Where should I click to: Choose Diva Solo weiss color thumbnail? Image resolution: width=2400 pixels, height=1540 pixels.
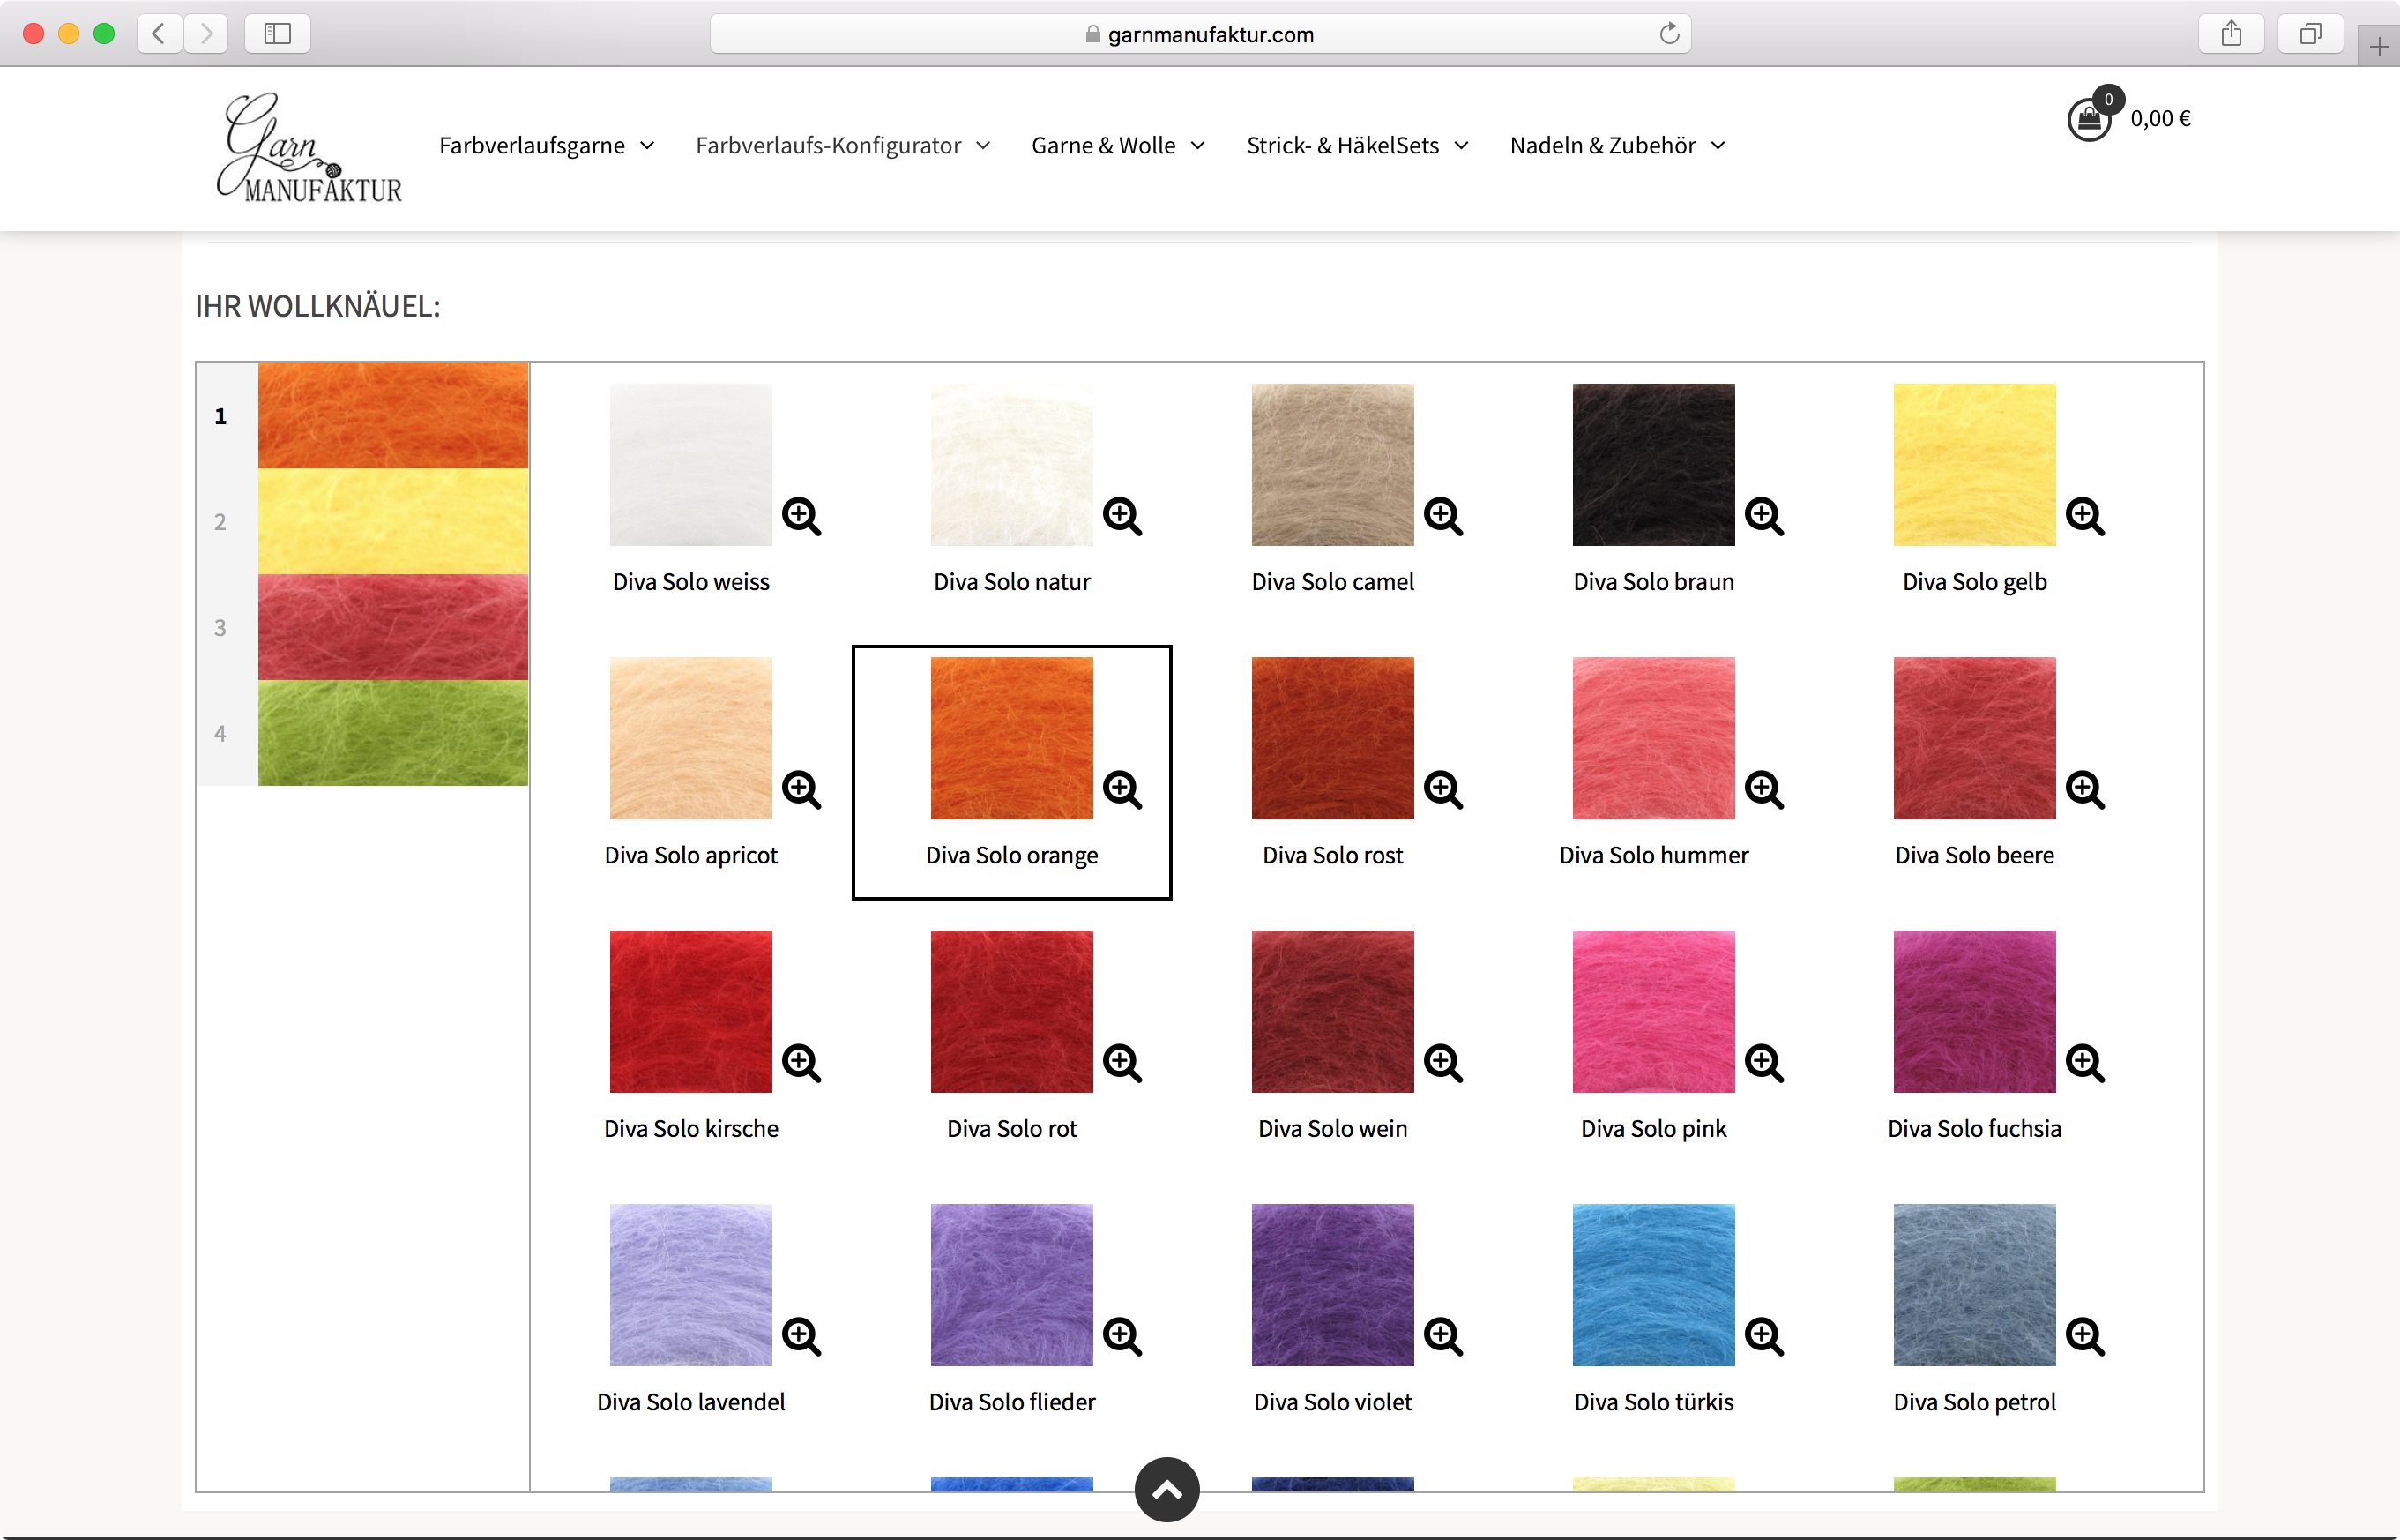pos(690,465)
